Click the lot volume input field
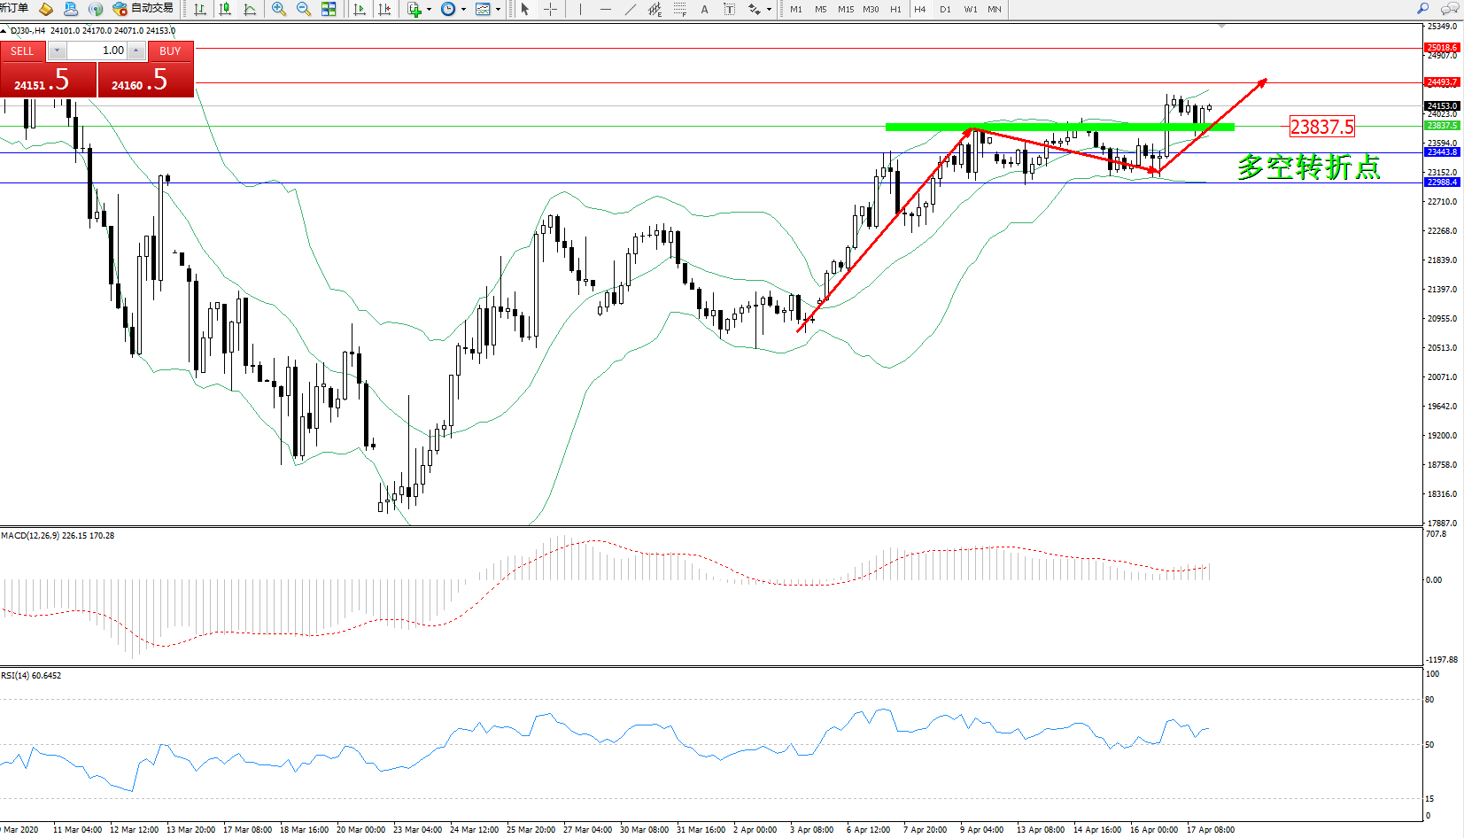This screenshot has height=838, width=1464. click(x=97, y=50)
